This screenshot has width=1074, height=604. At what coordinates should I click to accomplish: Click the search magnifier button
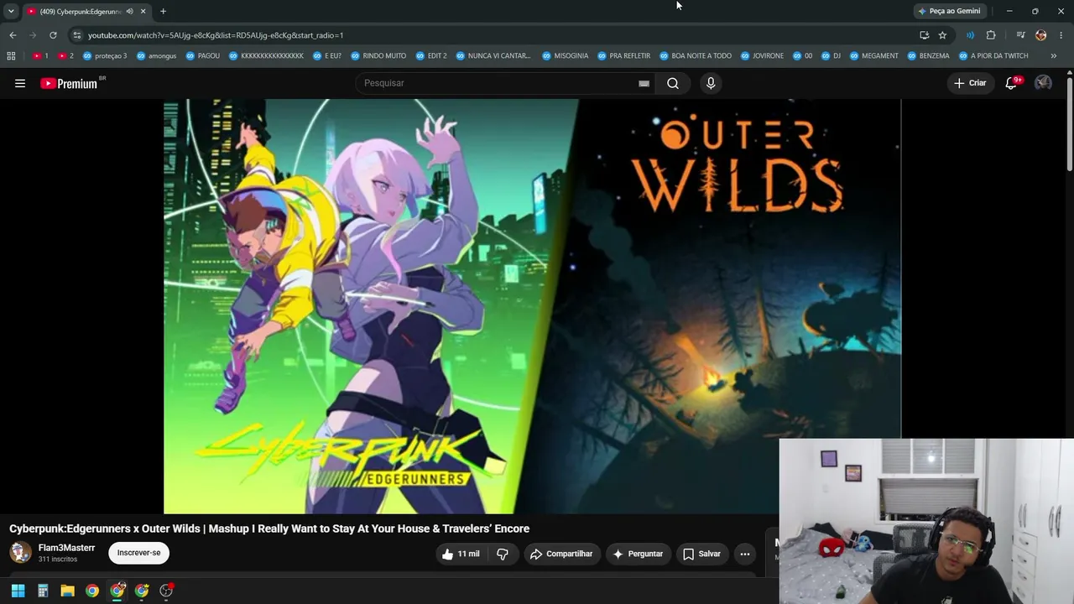(673, 83)
